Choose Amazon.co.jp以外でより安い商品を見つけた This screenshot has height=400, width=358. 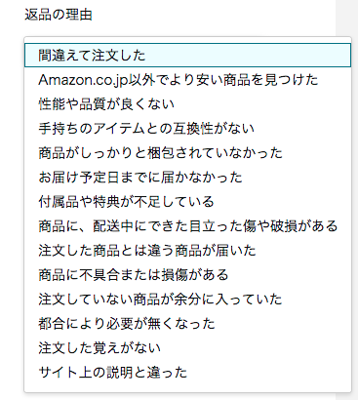point(187,80)
